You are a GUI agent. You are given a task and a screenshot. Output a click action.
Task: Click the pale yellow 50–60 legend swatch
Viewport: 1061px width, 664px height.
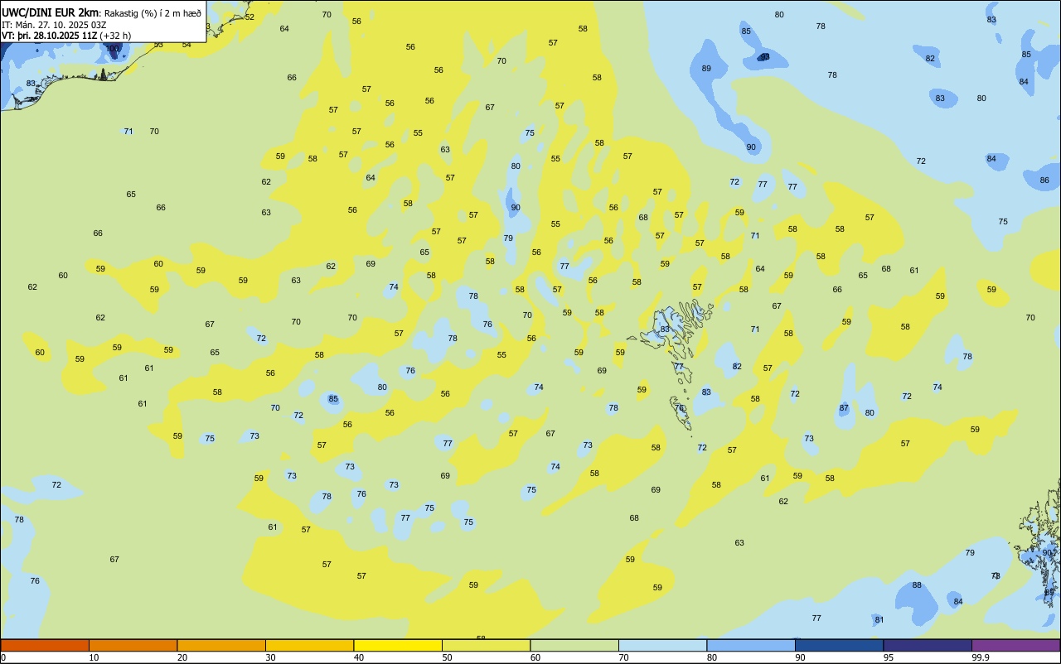coord(486,645)
